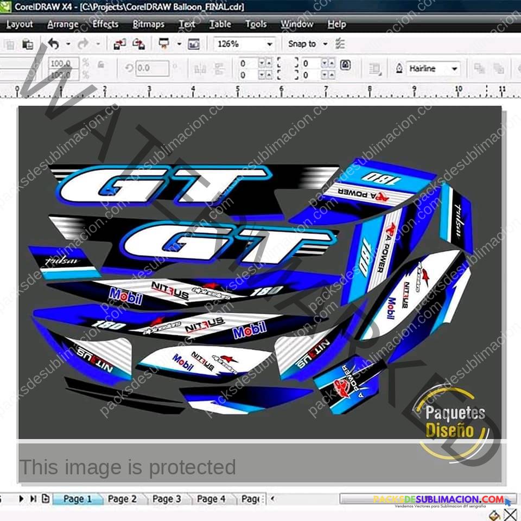Click the Undo arrow icon
Viewport: 521px width, 521px height.
[54, 43]
